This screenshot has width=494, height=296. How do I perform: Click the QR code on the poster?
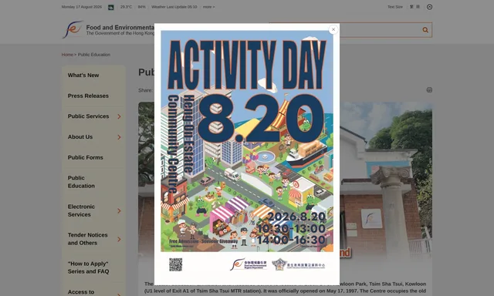tap(175, 264)
